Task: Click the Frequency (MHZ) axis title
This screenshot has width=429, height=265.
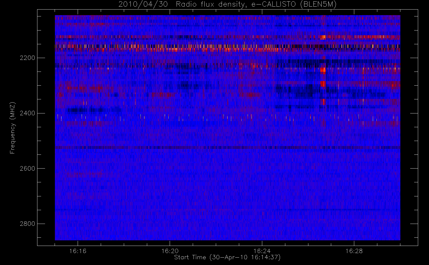Action: [x=12, y=128]
